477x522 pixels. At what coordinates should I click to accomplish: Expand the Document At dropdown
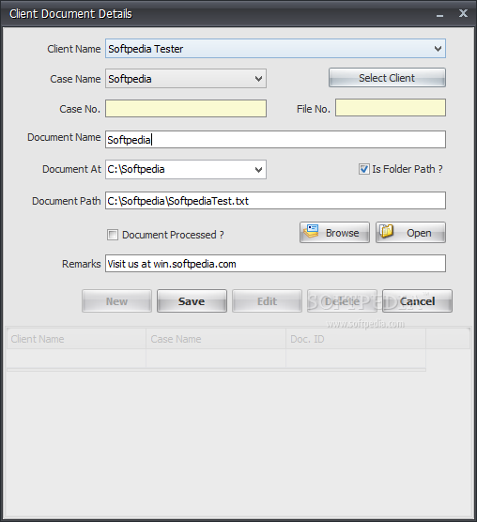(258, 169)
